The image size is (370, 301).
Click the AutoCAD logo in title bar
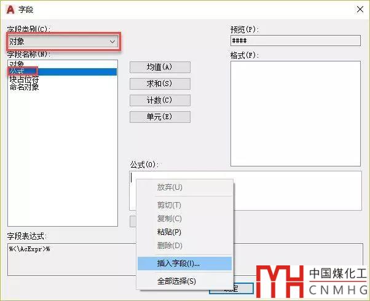10,9
